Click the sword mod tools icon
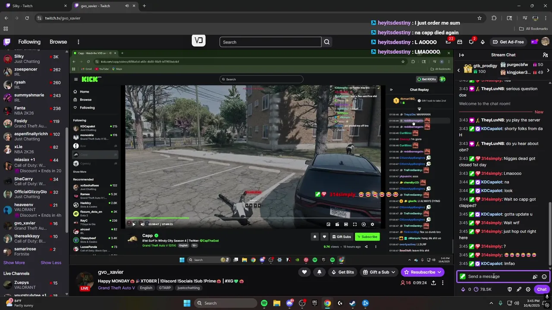Viewport: 552px width, 310px height. [519, 289]
